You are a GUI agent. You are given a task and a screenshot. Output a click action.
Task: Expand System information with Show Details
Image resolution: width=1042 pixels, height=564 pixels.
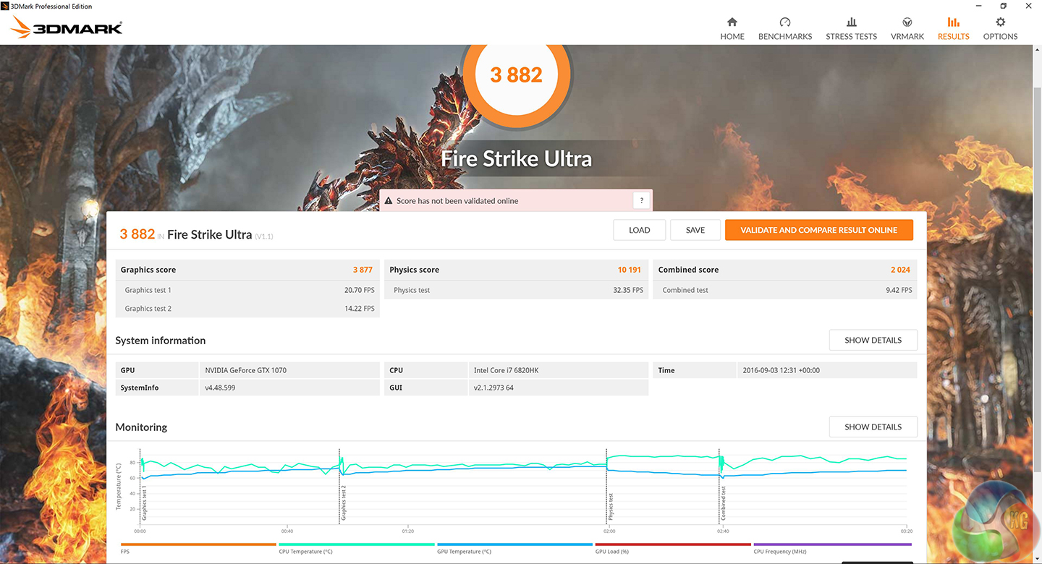[x=873, y=340]
